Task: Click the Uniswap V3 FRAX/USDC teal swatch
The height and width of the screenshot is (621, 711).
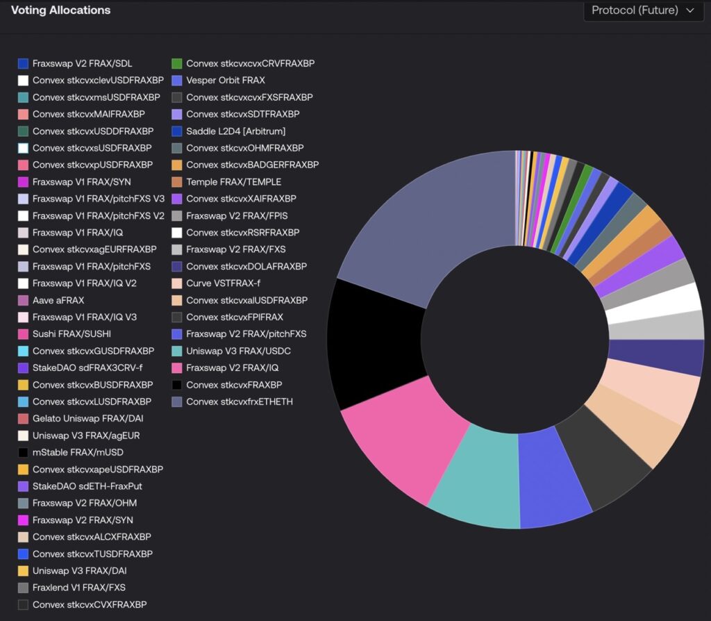Action: [x=177, y=351]
